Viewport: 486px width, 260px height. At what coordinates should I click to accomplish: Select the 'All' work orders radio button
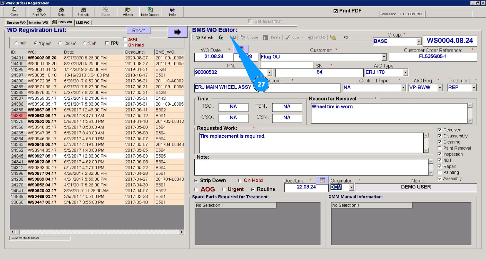(16, 43)
